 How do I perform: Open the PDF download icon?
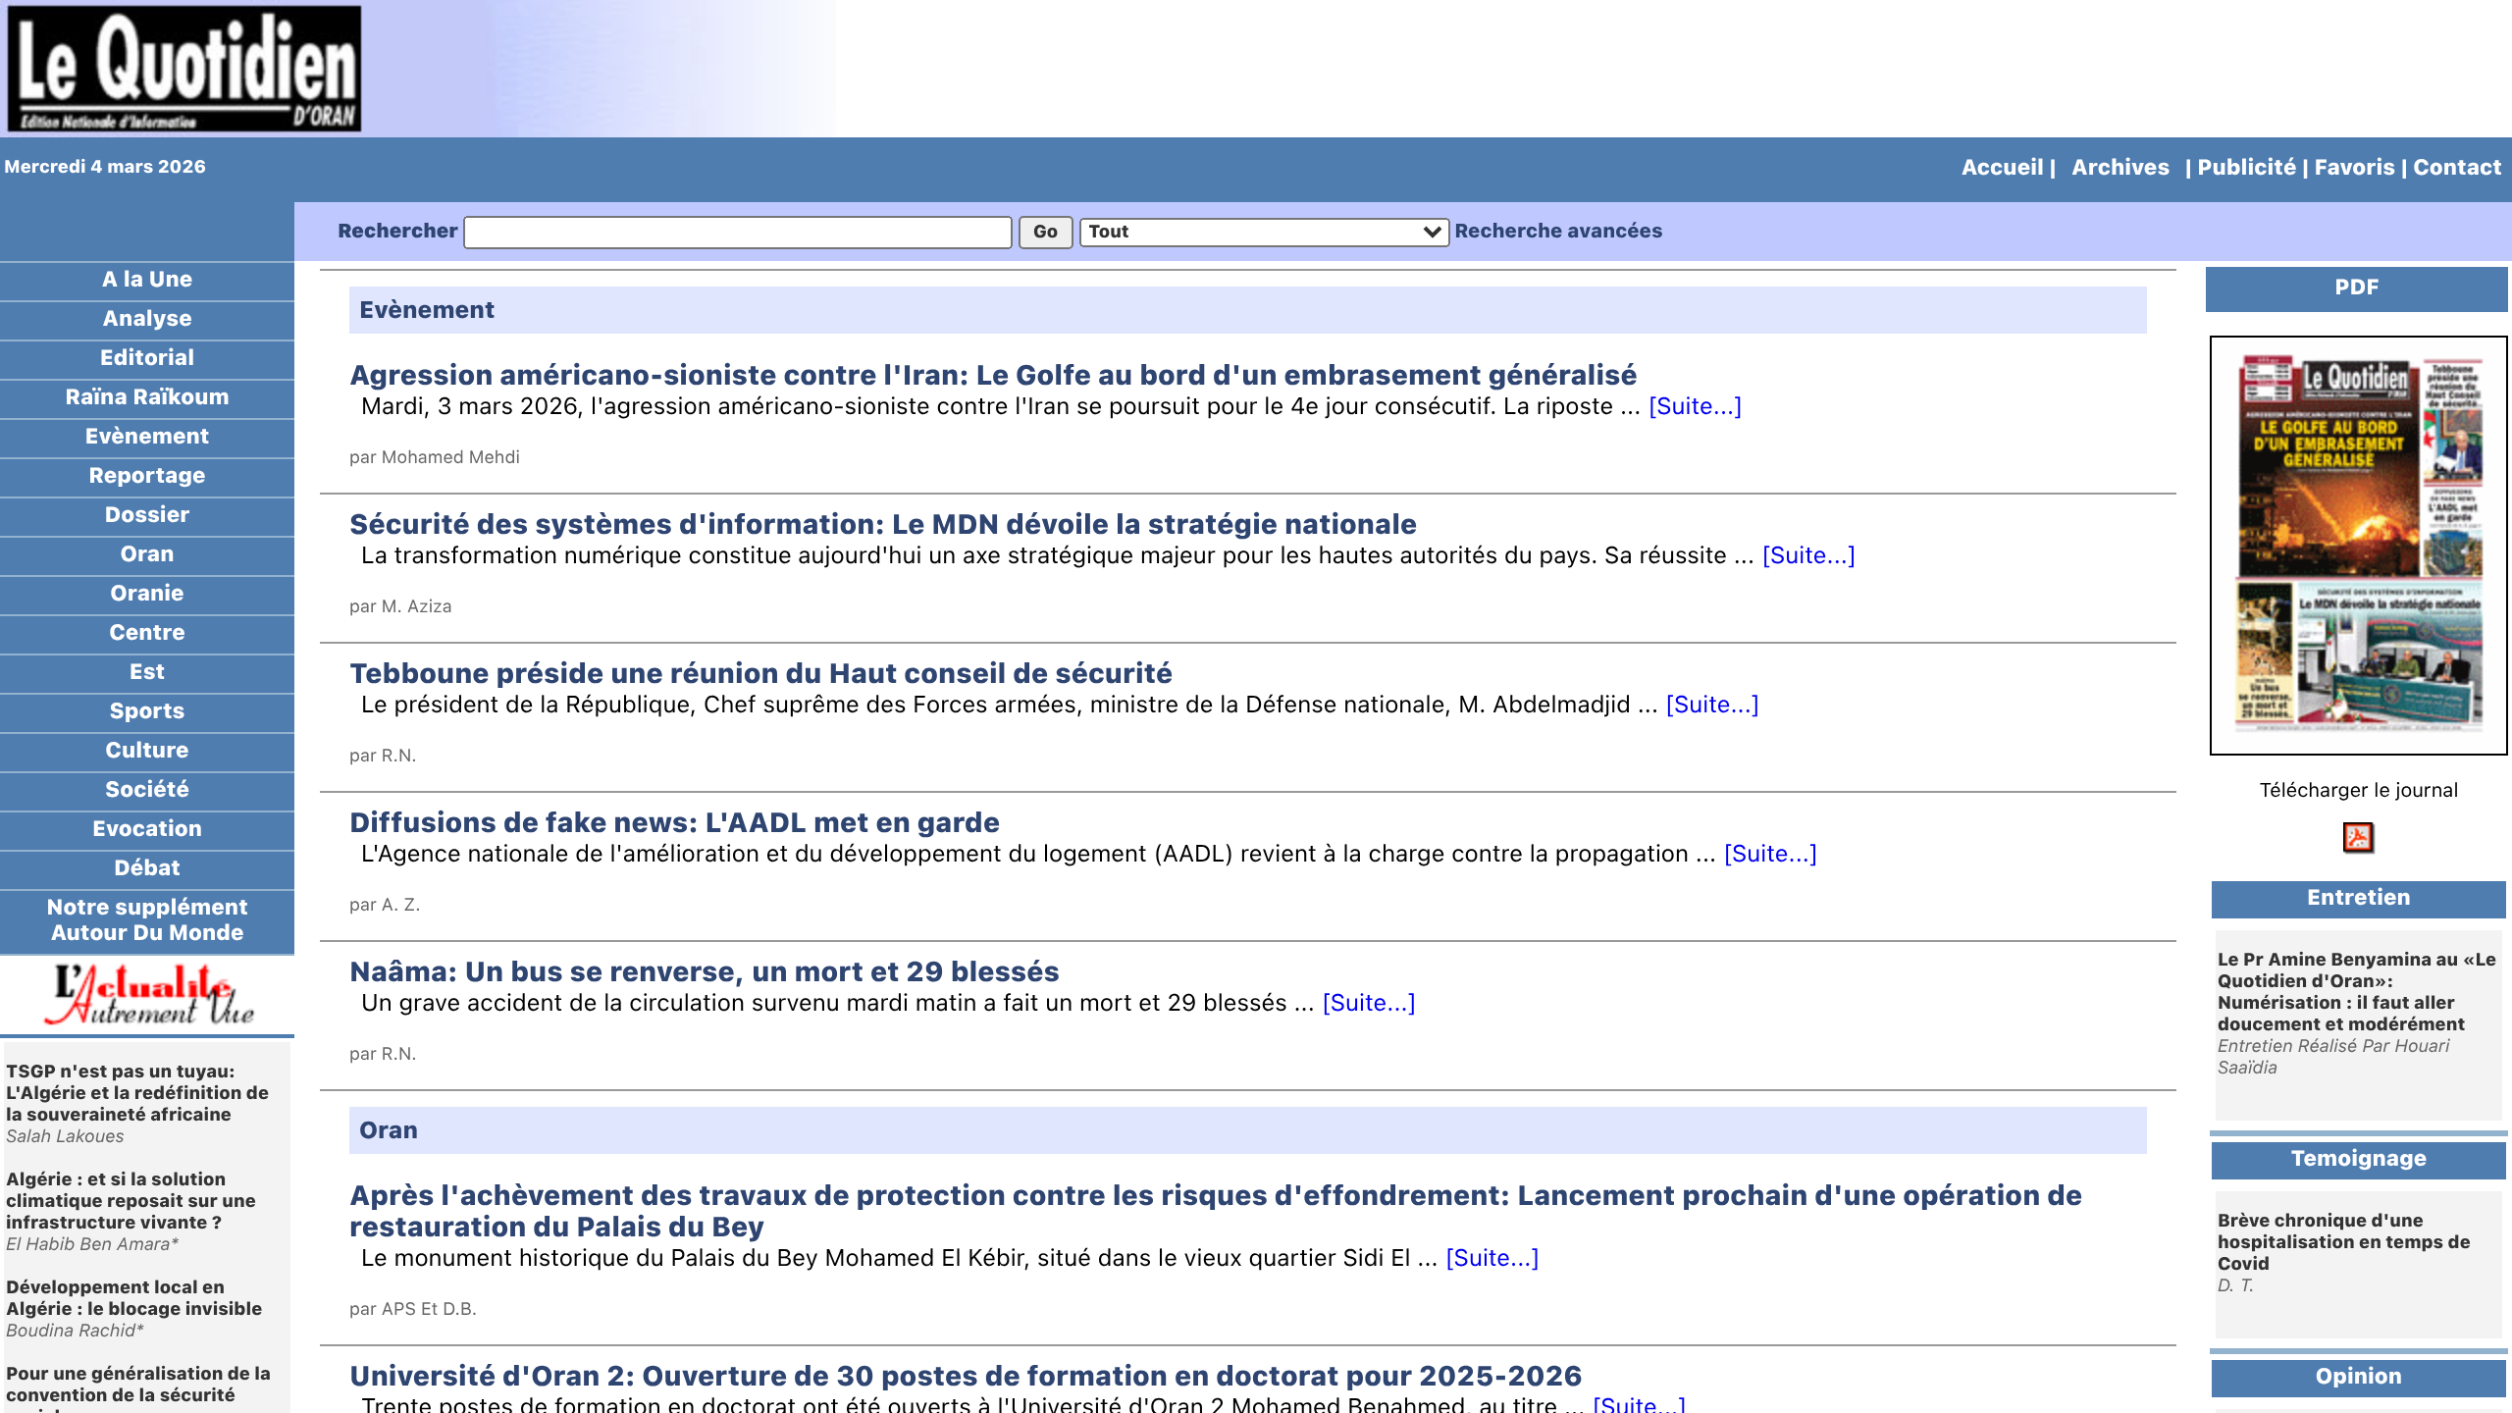coord(2358,837)
